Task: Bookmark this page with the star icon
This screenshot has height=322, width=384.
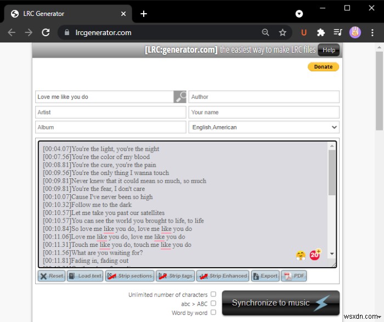Action: [283, 32]
